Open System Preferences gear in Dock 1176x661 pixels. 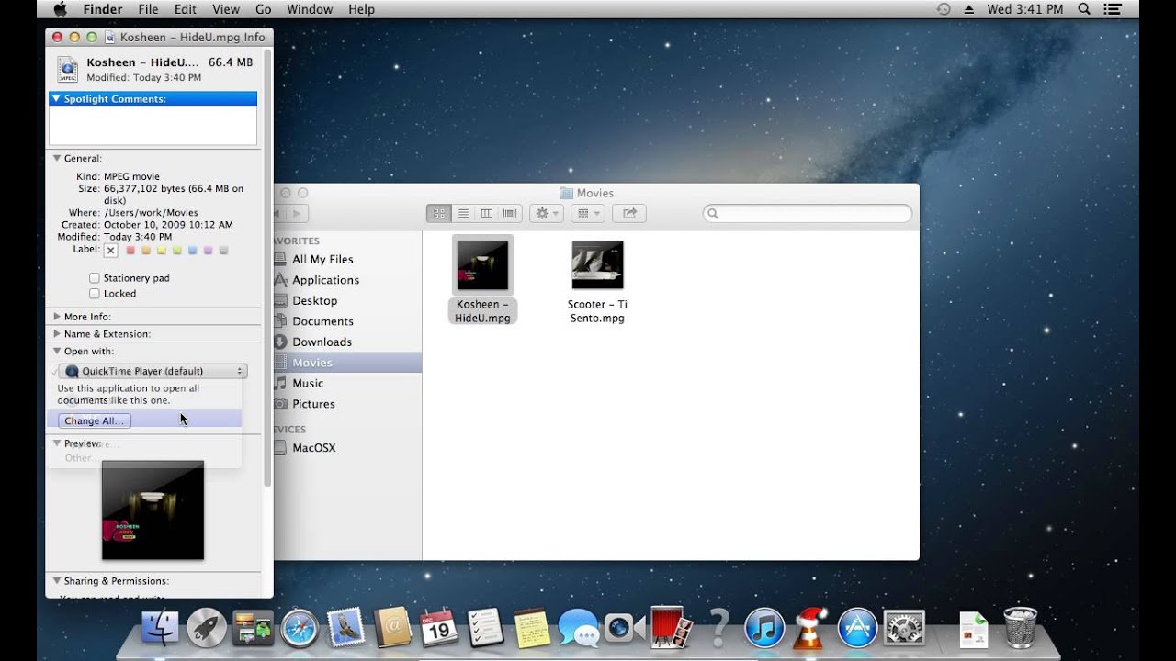(903, 628)
